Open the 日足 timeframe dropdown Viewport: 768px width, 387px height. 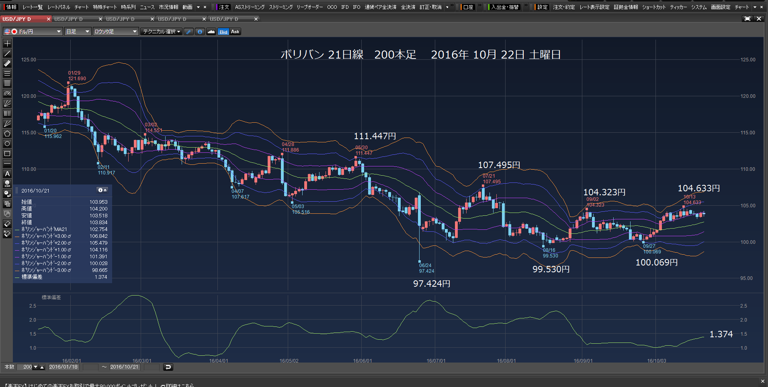[78, 31]
